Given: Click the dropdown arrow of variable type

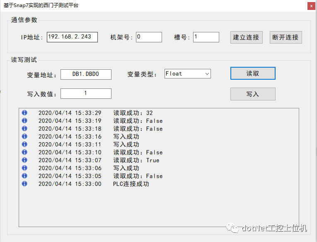Looking at the screenshot, I should pyautogui.click(x=207, y=74).
